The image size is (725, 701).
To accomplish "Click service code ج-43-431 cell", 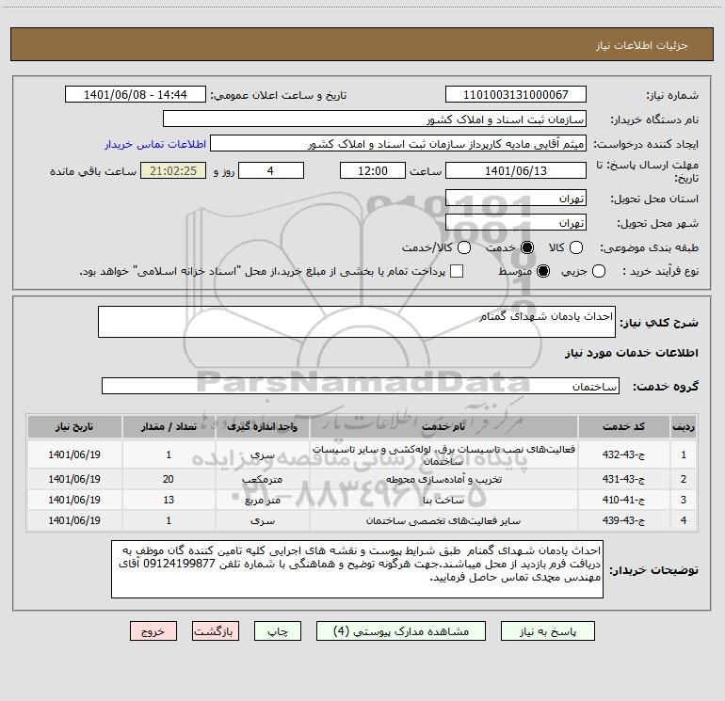I will click(623, 479).
